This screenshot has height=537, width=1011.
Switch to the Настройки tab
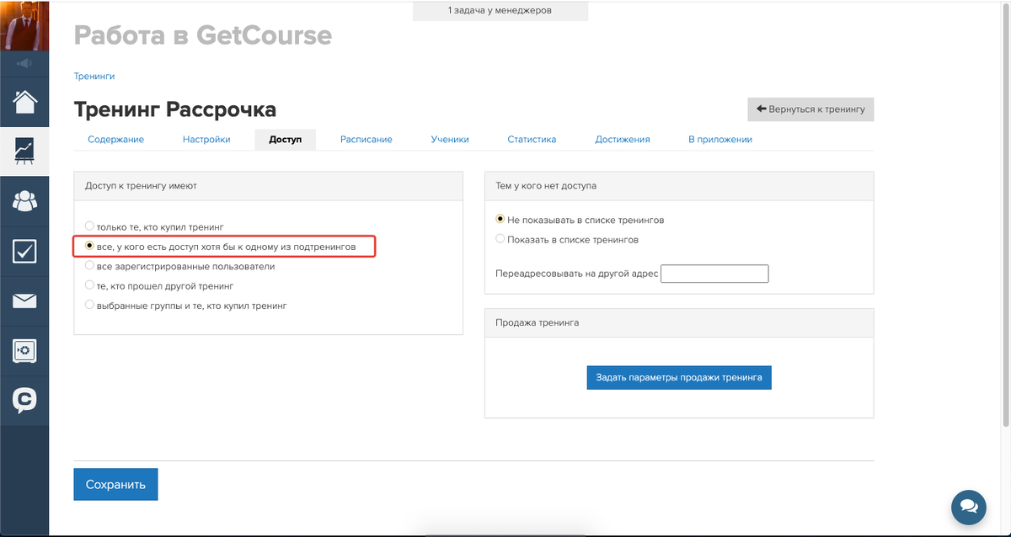(x=206, y=140)
